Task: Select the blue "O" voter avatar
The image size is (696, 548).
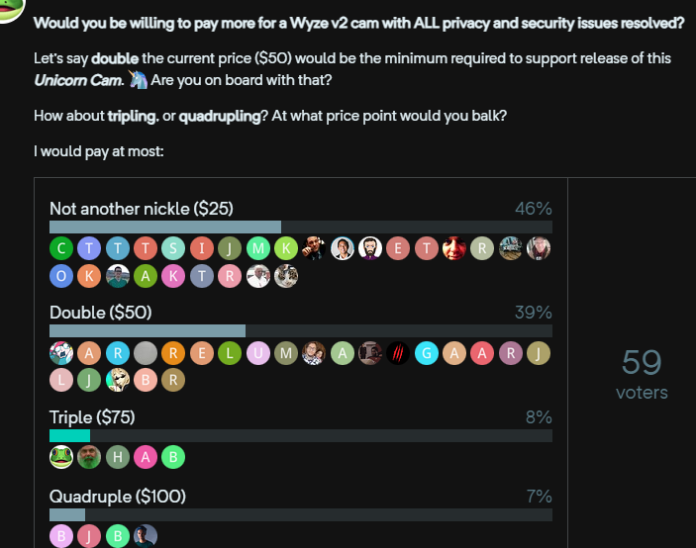Action: tap(61, 276)
